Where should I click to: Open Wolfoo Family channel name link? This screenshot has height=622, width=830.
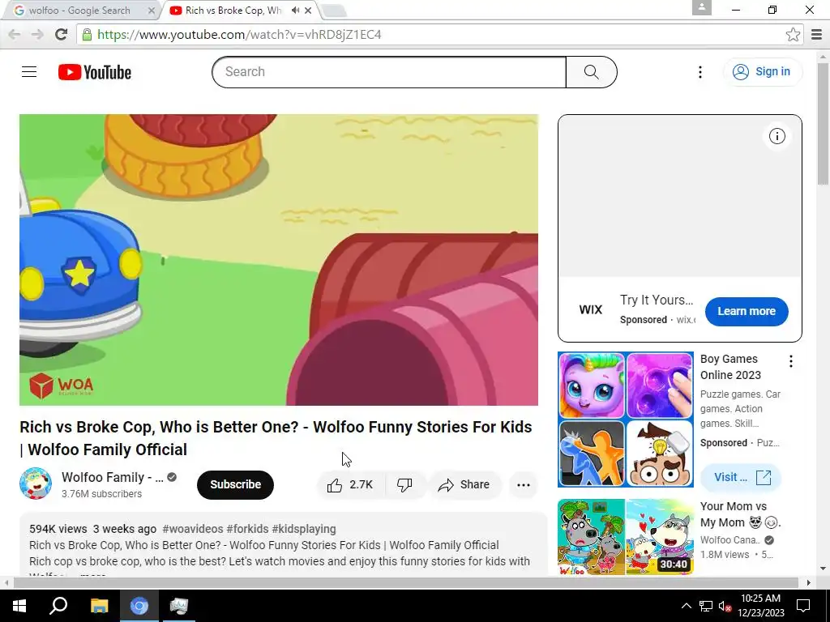pyautogui.click(x=112, y=478)
